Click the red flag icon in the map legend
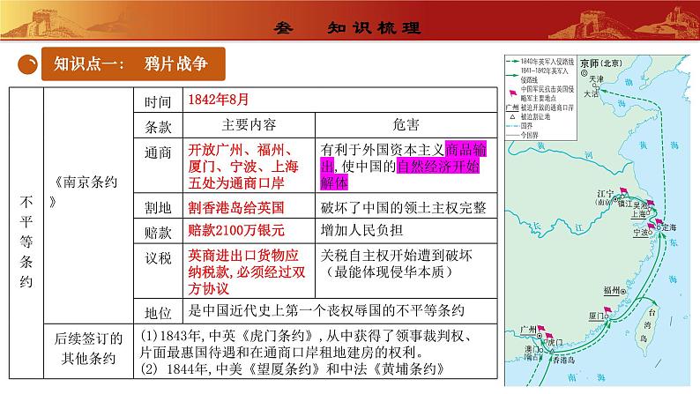The image size is (700, 394). (513, 93)
